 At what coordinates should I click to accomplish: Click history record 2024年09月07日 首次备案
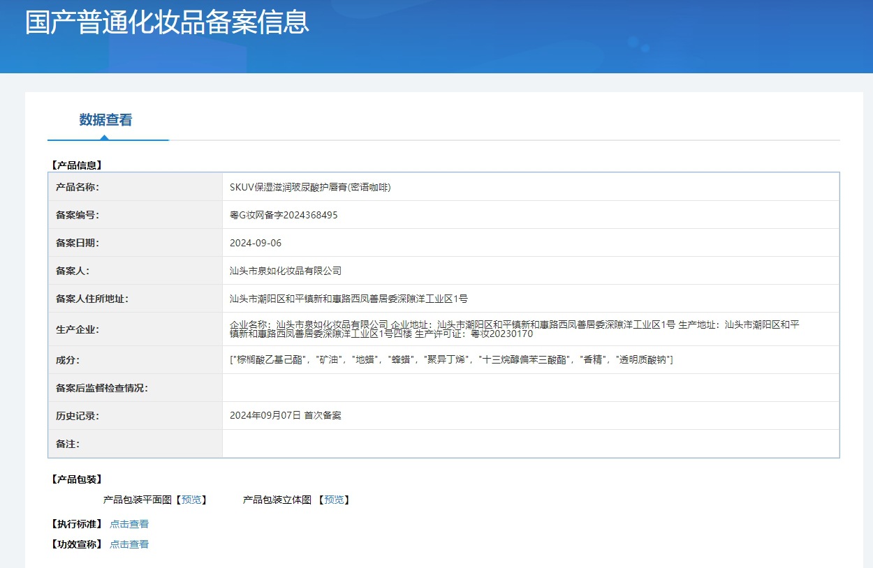click(286, 416)
